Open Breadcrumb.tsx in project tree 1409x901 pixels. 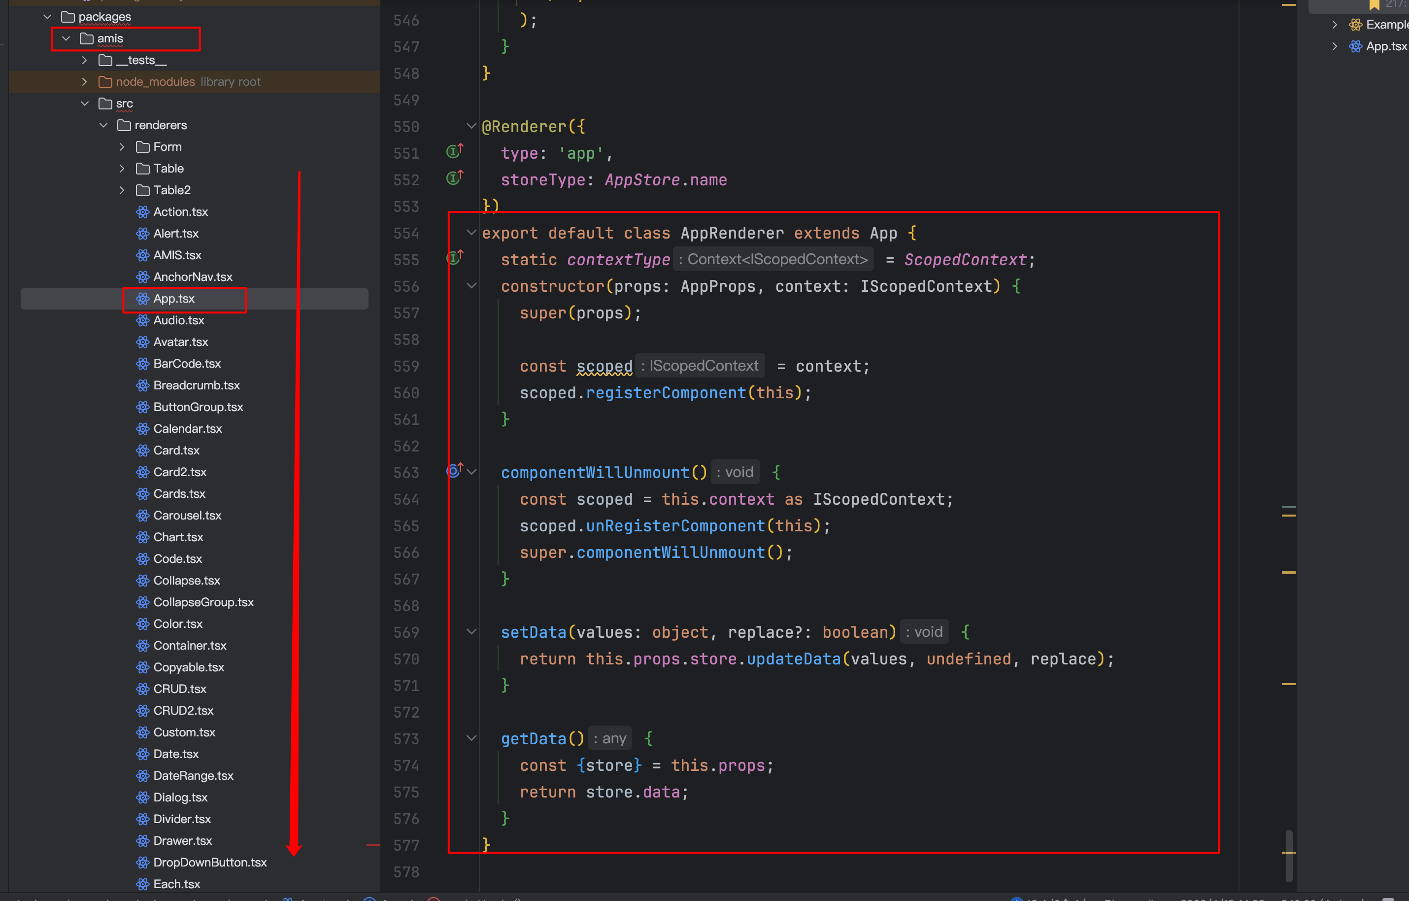[197, 385]
